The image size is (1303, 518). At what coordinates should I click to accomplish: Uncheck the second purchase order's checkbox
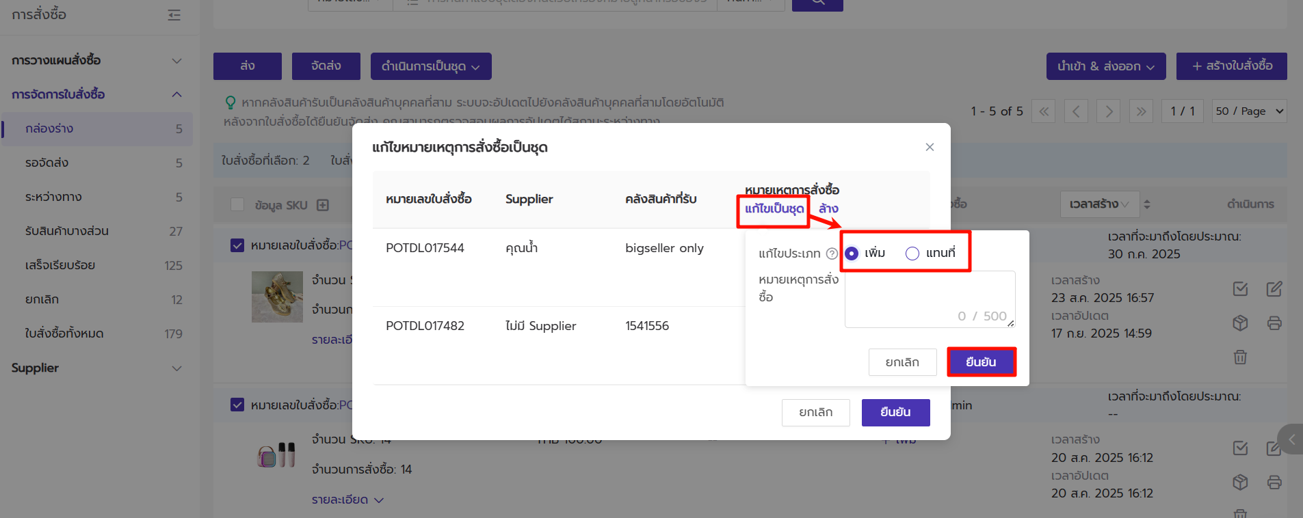tap(237, 405)
